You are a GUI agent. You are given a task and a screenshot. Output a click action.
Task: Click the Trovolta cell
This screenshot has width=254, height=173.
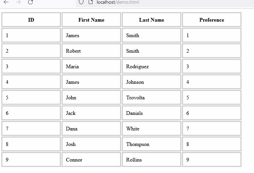tap(152, 97)
